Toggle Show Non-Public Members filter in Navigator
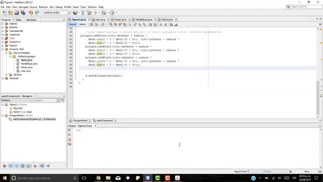 click(x=23, y=166)
